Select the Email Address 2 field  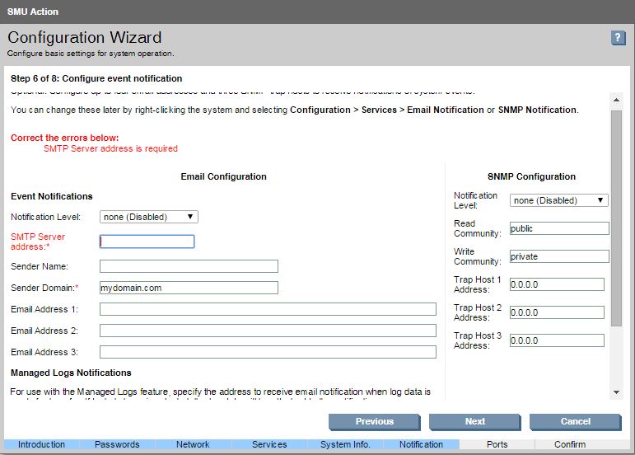tap(268, 331)
